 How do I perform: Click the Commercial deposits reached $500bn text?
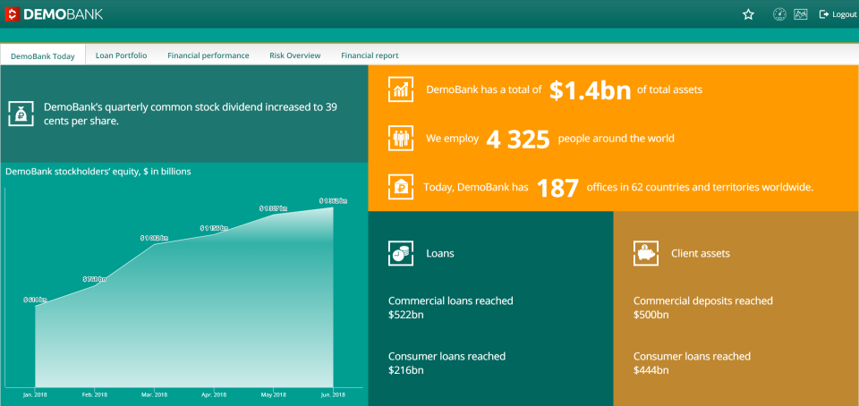pos(703,308)
